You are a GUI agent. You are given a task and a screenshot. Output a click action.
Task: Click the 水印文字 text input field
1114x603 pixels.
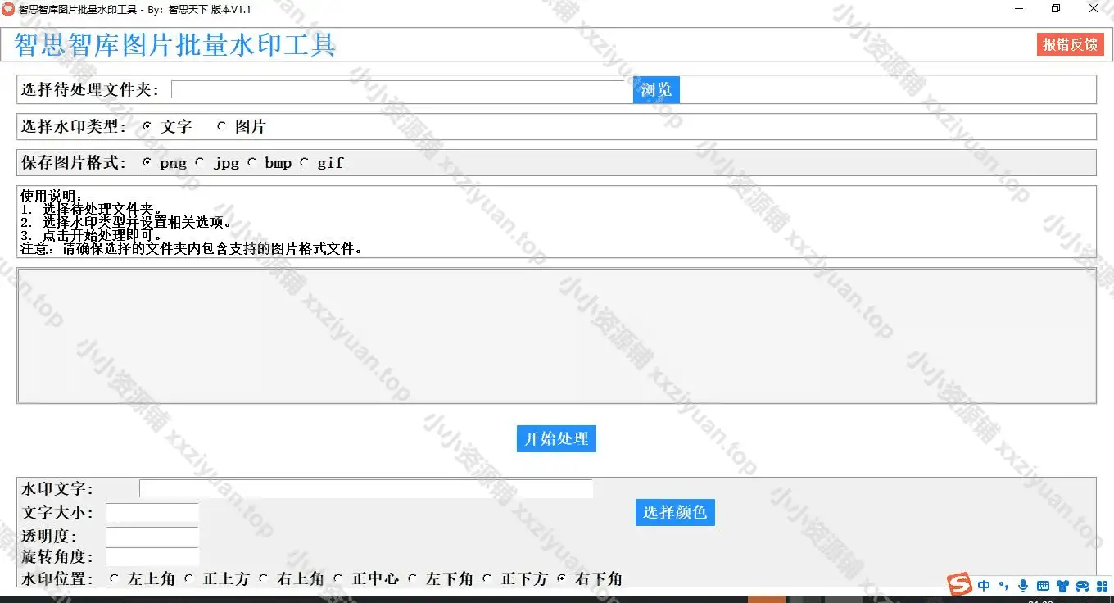coord(365,489)
